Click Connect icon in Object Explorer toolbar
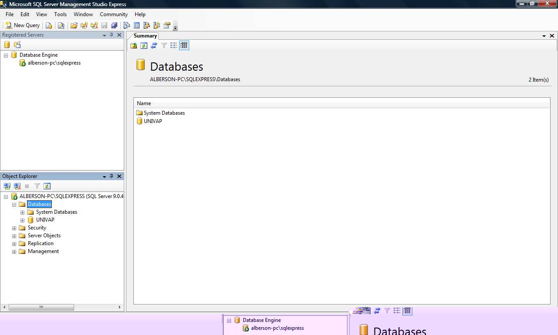558x335 pixels. (7, 186)
